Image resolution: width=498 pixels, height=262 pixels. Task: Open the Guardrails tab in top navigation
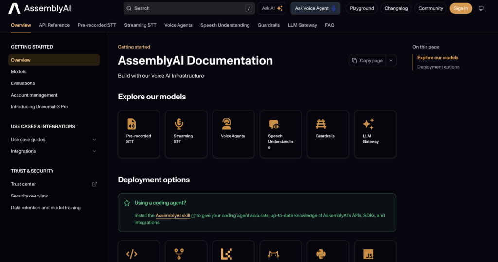coord(268,25)
